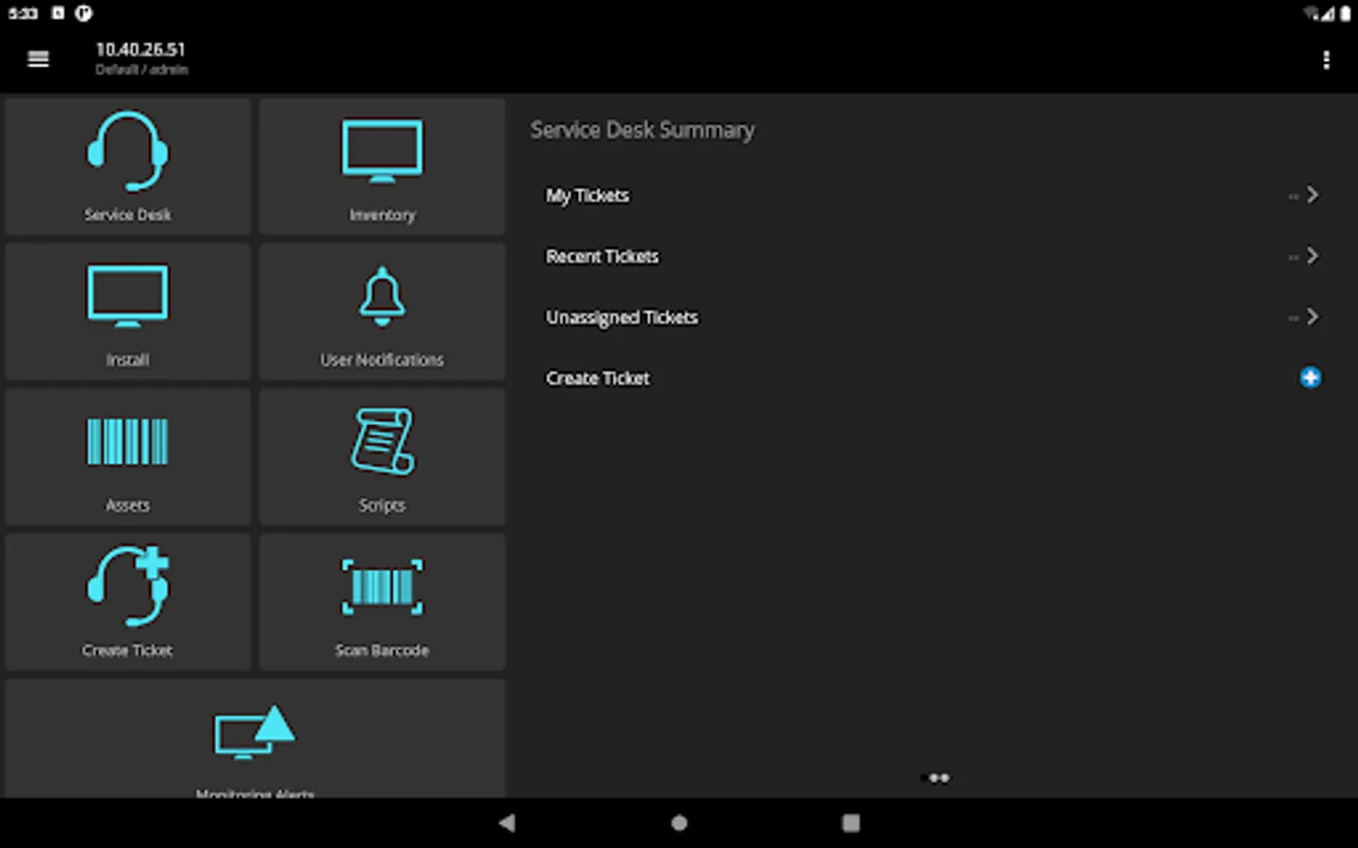Expand Unassigned Tickets with its chevron

click(x=1312, y=317)
